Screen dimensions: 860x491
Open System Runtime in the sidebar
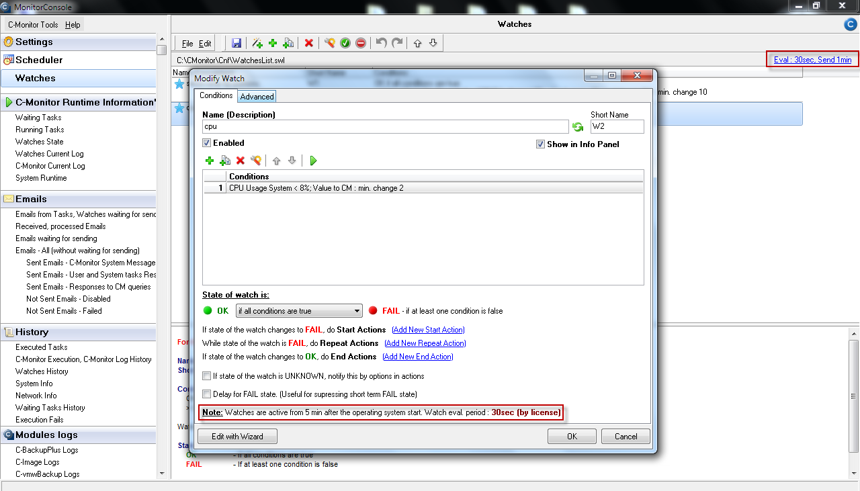click(x=41, y=178)
